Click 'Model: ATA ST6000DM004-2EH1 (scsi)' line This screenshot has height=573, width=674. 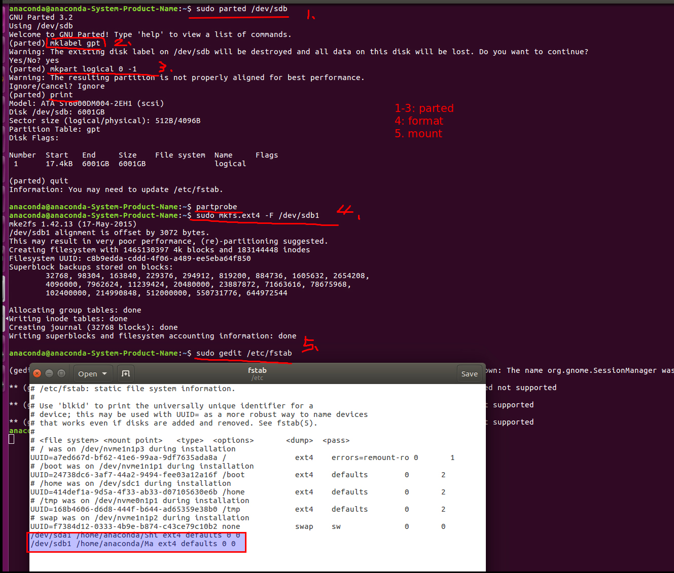pyautogui.click(x=86, y=103)
